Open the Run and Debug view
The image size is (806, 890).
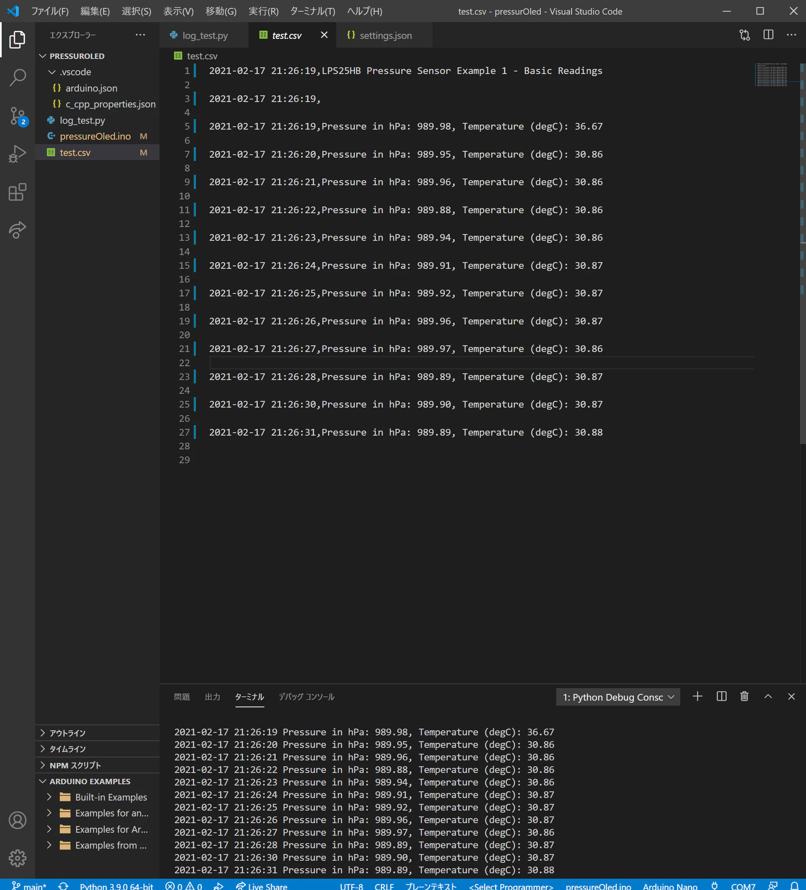17,154
